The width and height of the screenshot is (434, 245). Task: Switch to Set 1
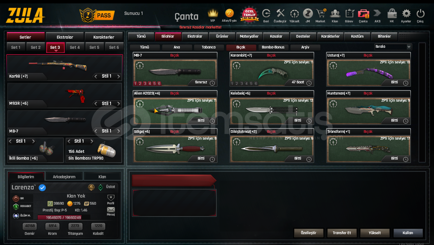(x=16, y=47)
